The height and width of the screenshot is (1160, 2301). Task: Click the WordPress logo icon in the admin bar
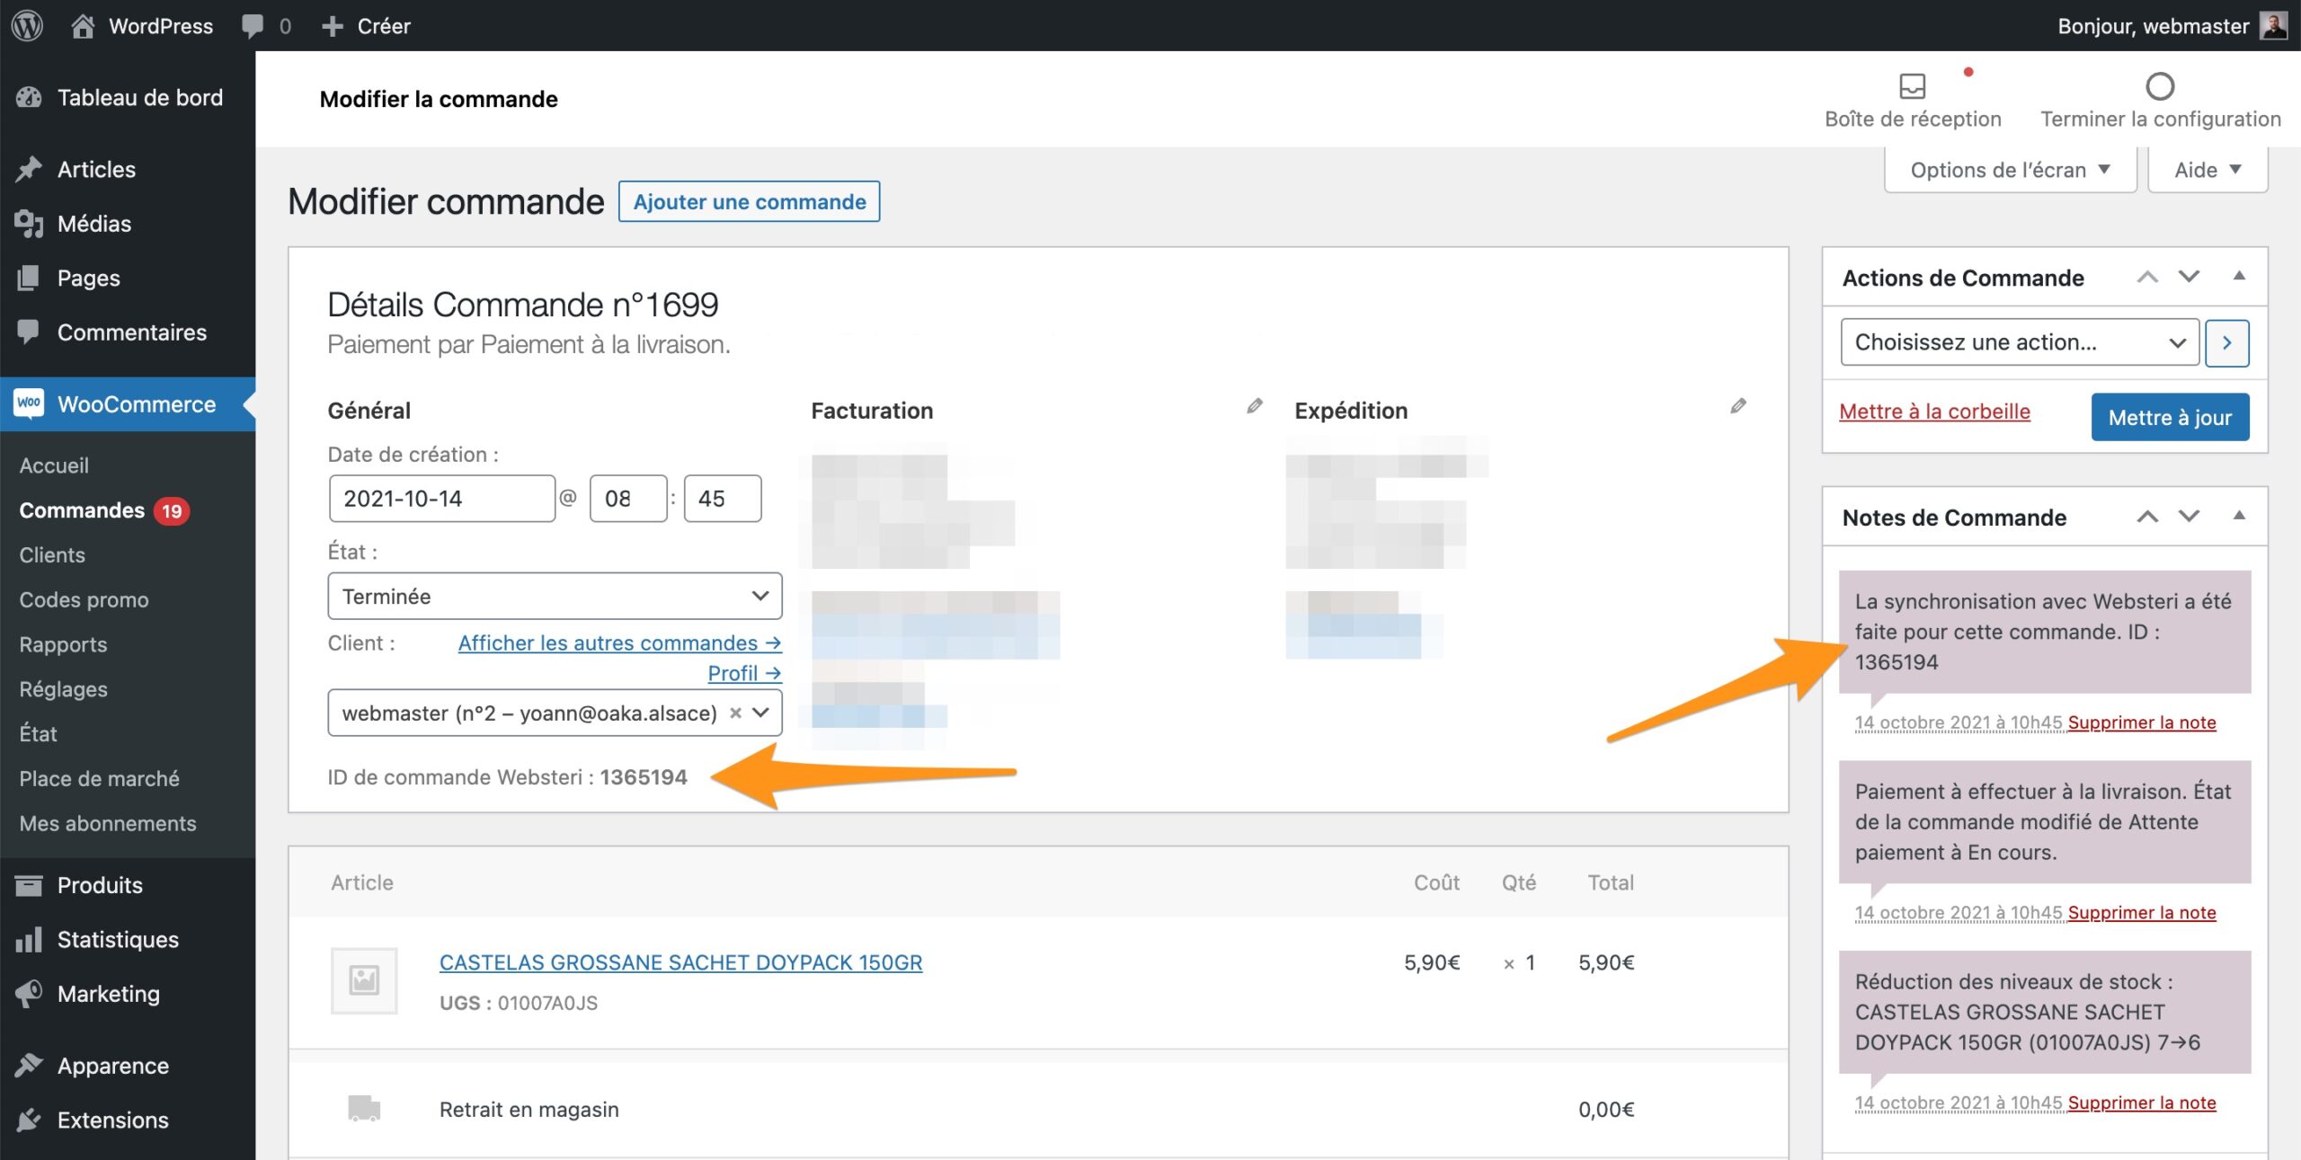pos(27,25)
